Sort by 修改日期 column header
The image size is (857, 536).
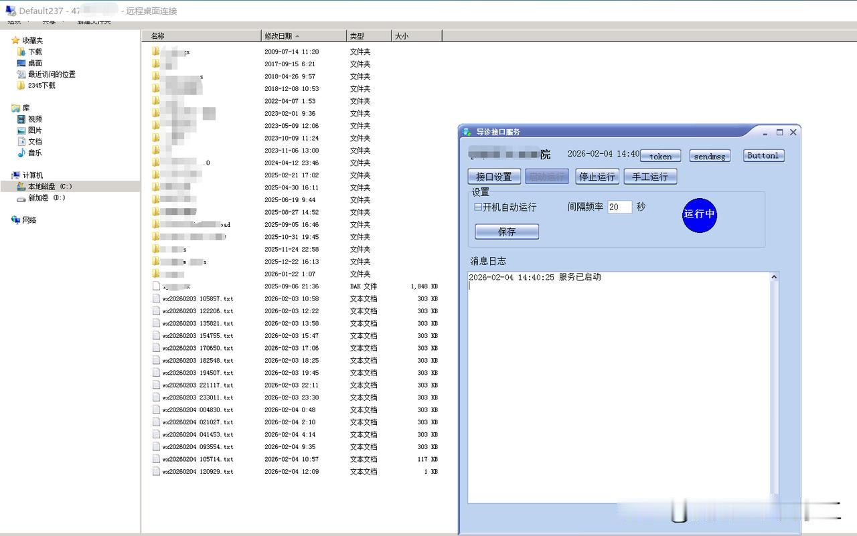click(x=303, y=36)
